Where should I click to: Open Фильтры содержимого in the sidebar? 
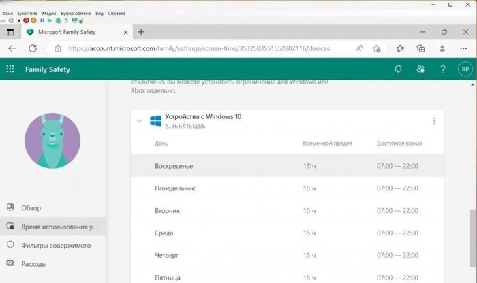tap(55, 244)
